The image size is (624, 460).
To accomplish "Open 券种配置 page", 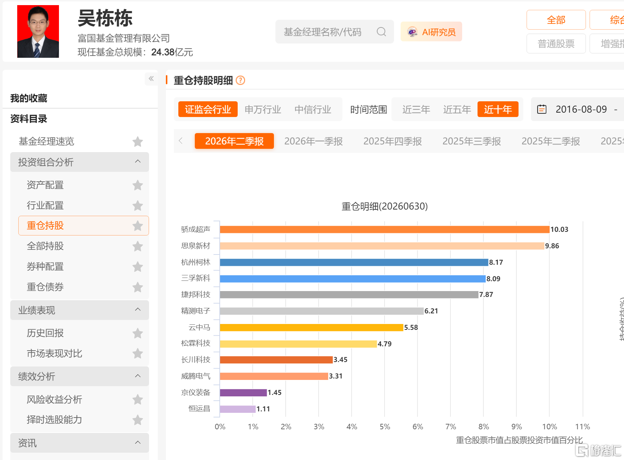I will (45, 267).
